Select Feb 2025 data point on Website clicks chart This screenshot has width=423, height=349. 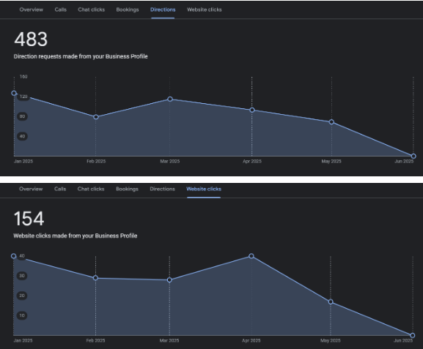(95, 278)
